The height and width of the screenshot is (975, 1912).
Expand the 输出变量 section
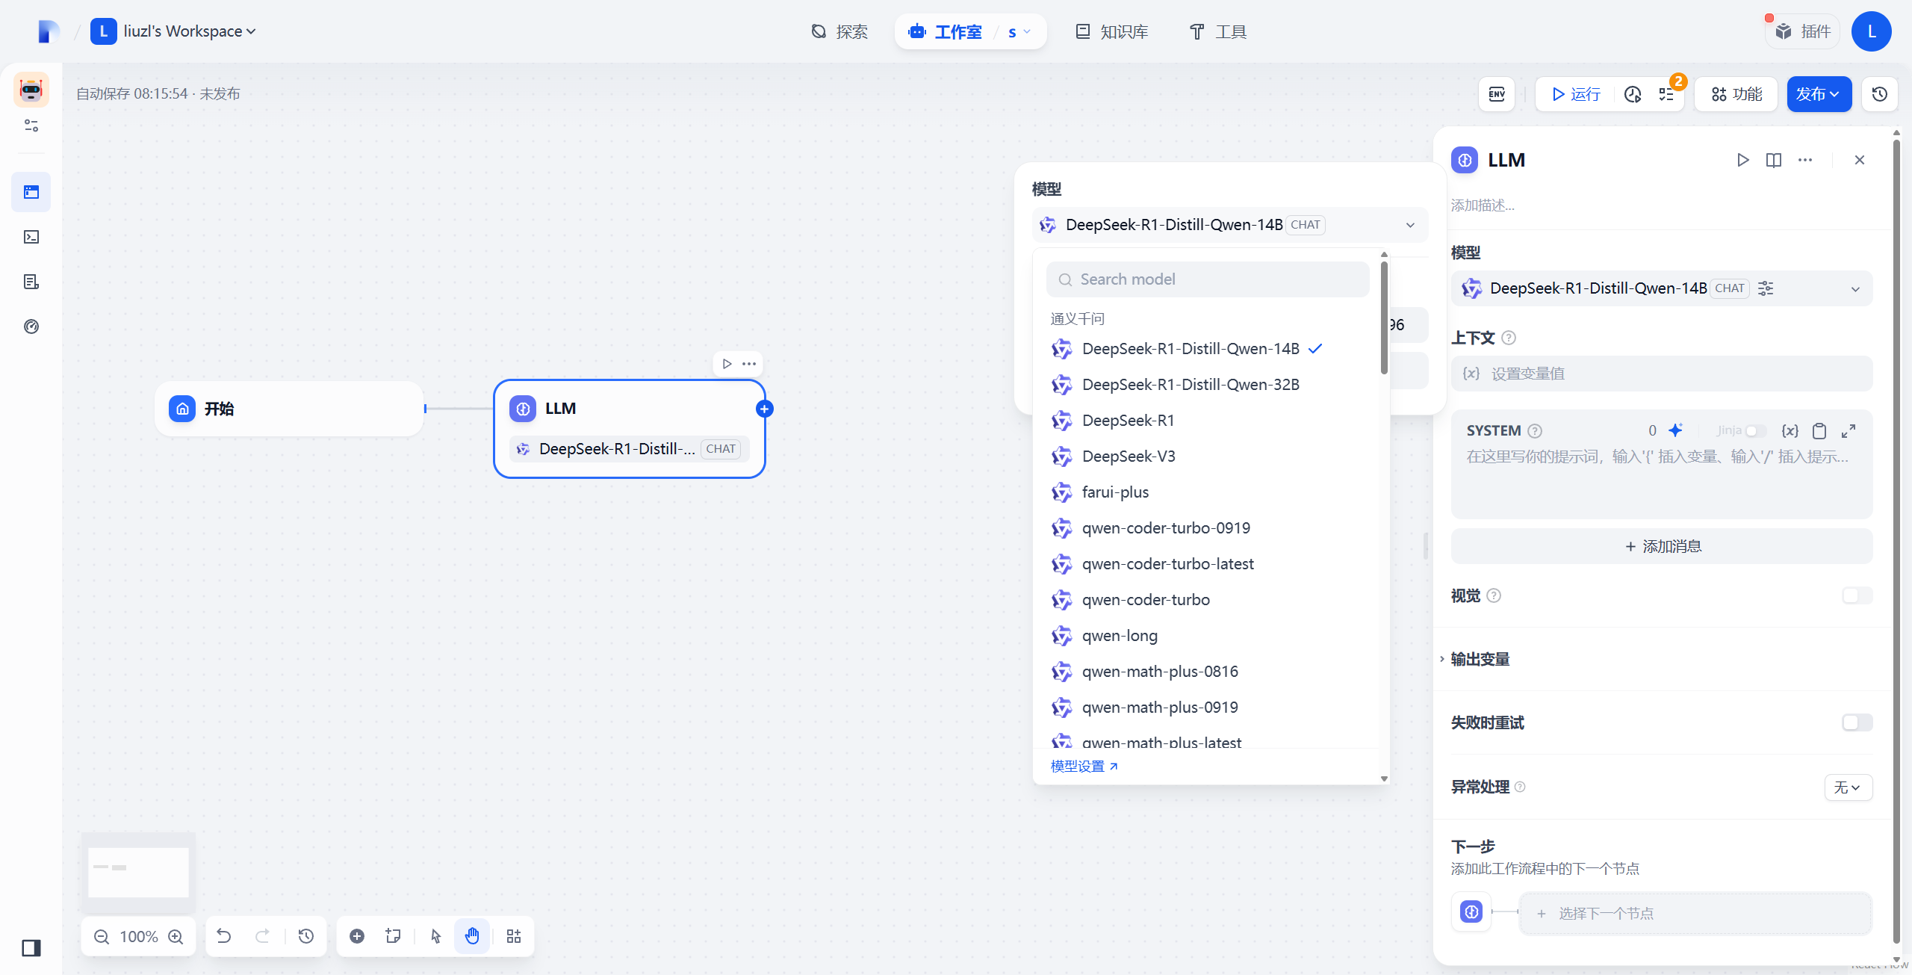click(1480, 659)
